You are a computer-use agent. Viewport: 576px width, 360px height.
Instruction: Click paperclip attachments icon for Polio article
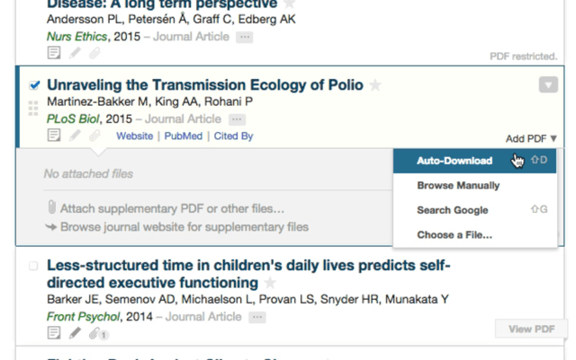(94, 136)
